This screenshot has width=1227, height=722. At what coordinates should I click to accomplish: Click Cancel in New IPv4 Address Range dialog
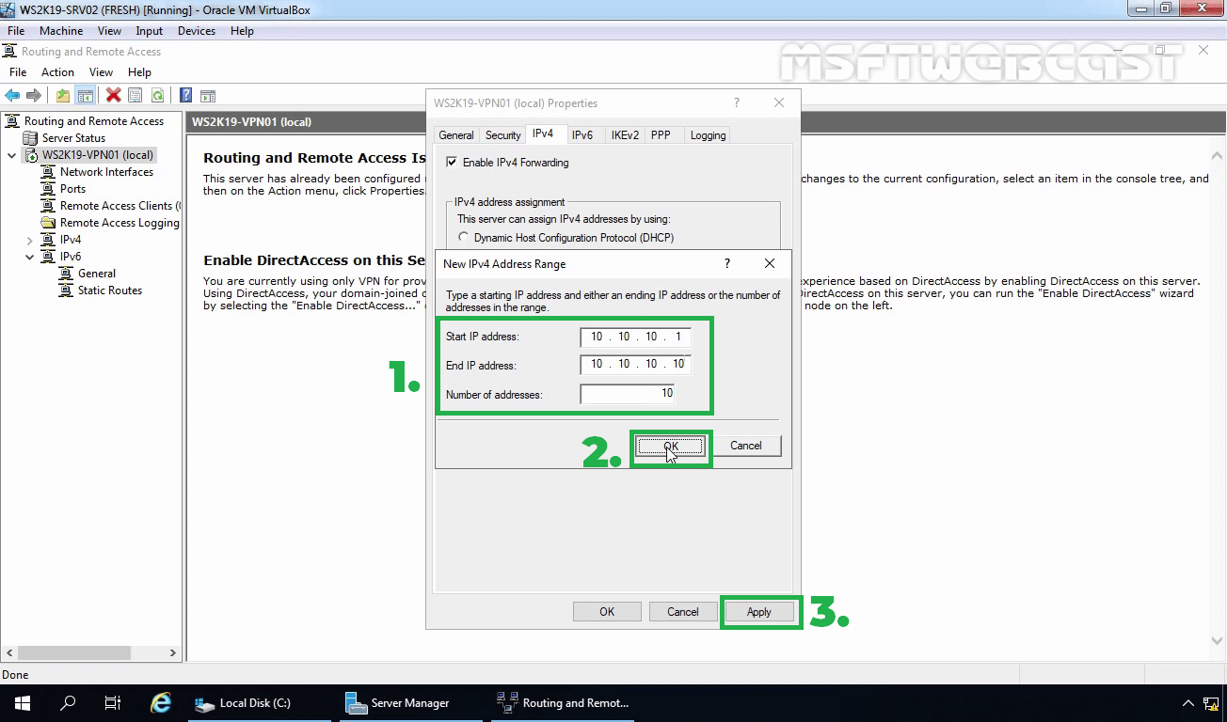point(745,446)
